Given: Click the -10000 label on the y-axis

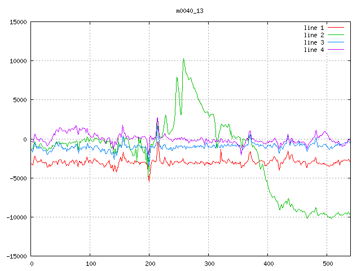Looking at the screenshot, I should (x=16, y=217).
